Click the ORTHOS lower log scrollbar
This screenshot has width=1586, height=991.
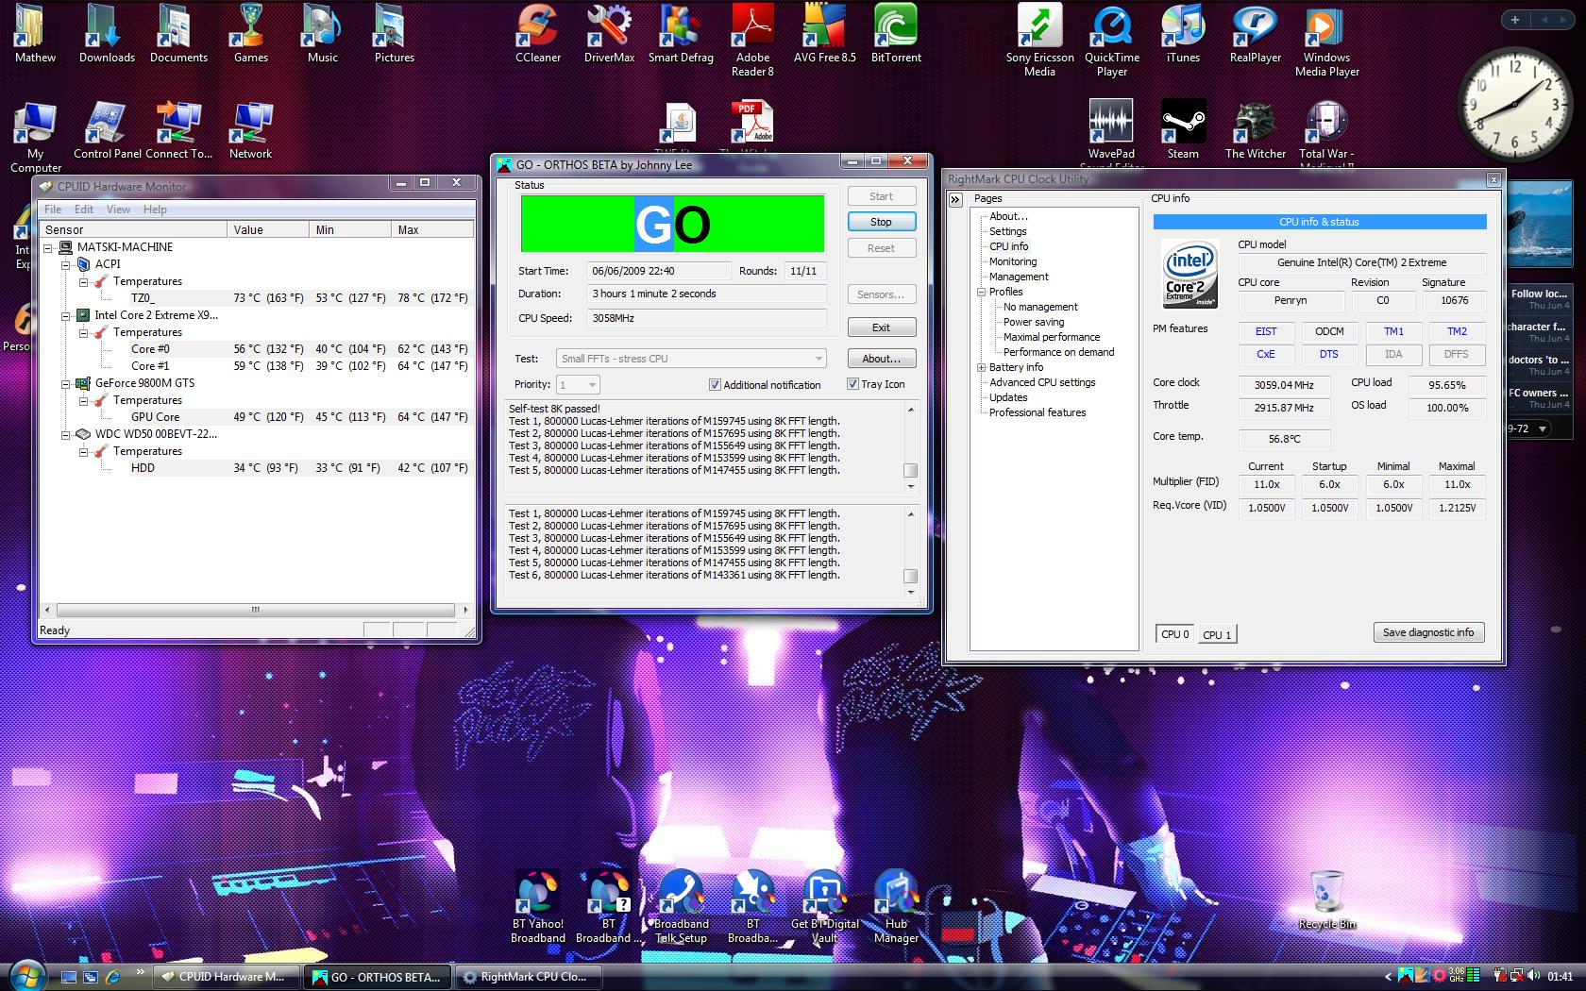point(910,552)
